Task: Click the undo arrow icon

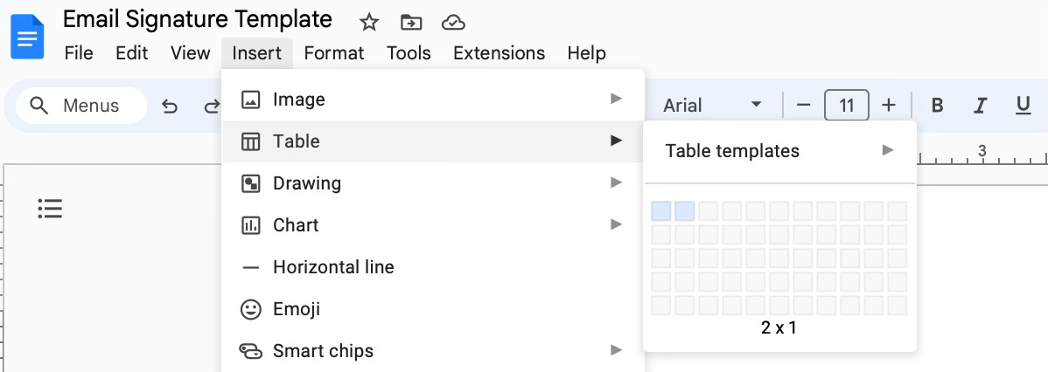Action: click(x=170, y=106)
